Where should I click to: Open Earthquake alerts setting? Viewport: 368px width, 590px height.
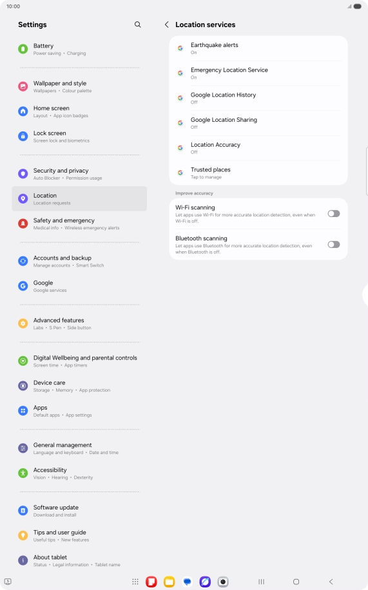coord(258,48)
